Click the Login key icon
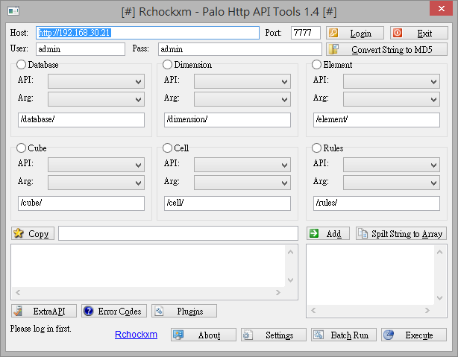Screen dimensions: 458x357 coord(333,33)
